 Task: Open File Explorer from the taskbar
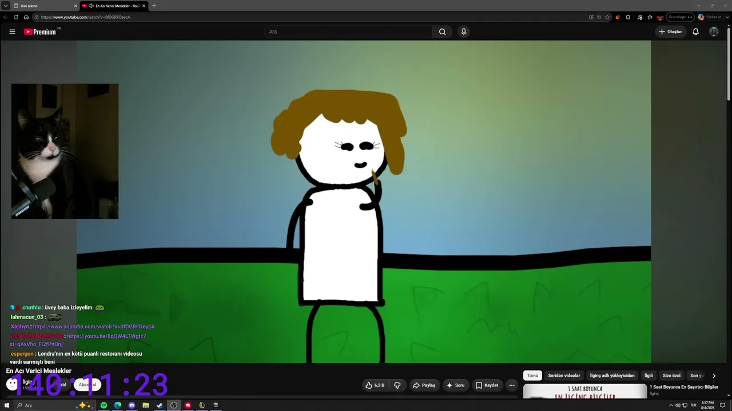click(x=146, y=405)
